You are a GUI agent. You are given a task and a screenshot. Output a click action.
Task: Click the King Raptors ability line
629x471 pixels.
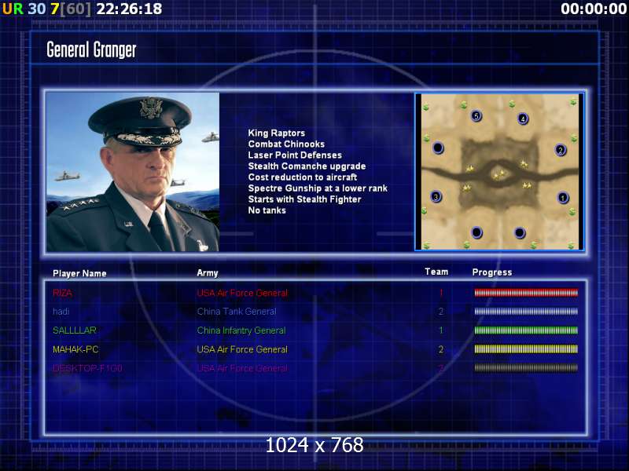tap(277, 133)
